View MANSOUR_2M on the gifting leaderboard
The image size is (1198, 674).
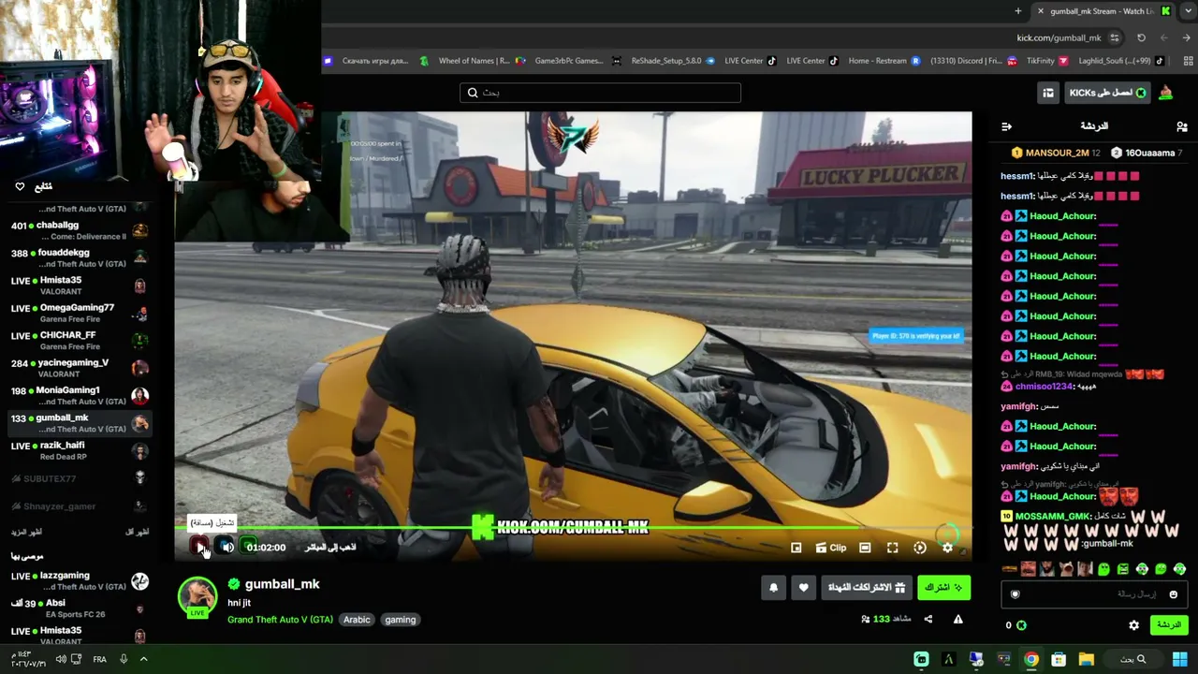(x=1056, y=153)
